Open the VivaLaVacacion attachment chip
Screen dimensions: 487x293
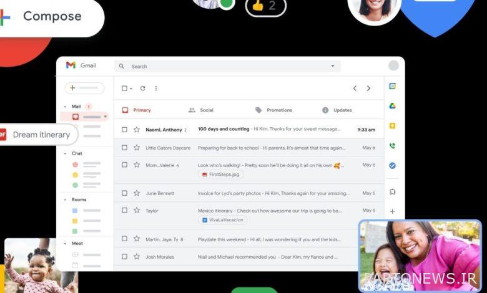pyautogui.click(x=223, y=220)
